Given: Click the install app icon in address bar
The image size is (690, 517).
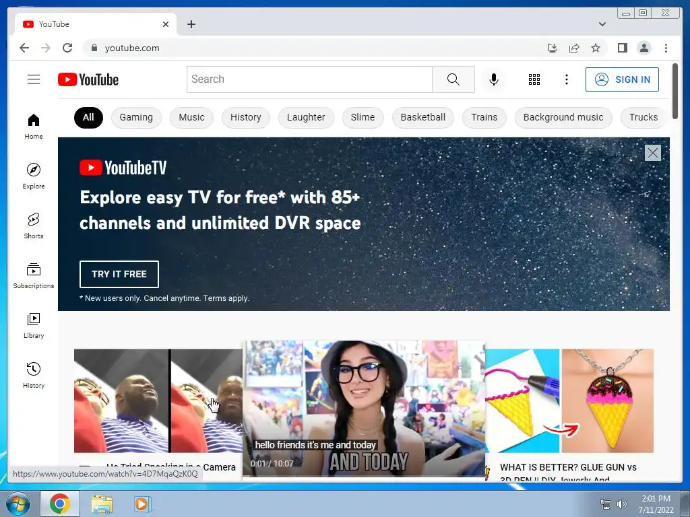Looking at the screenshot, I should point(553,48).
